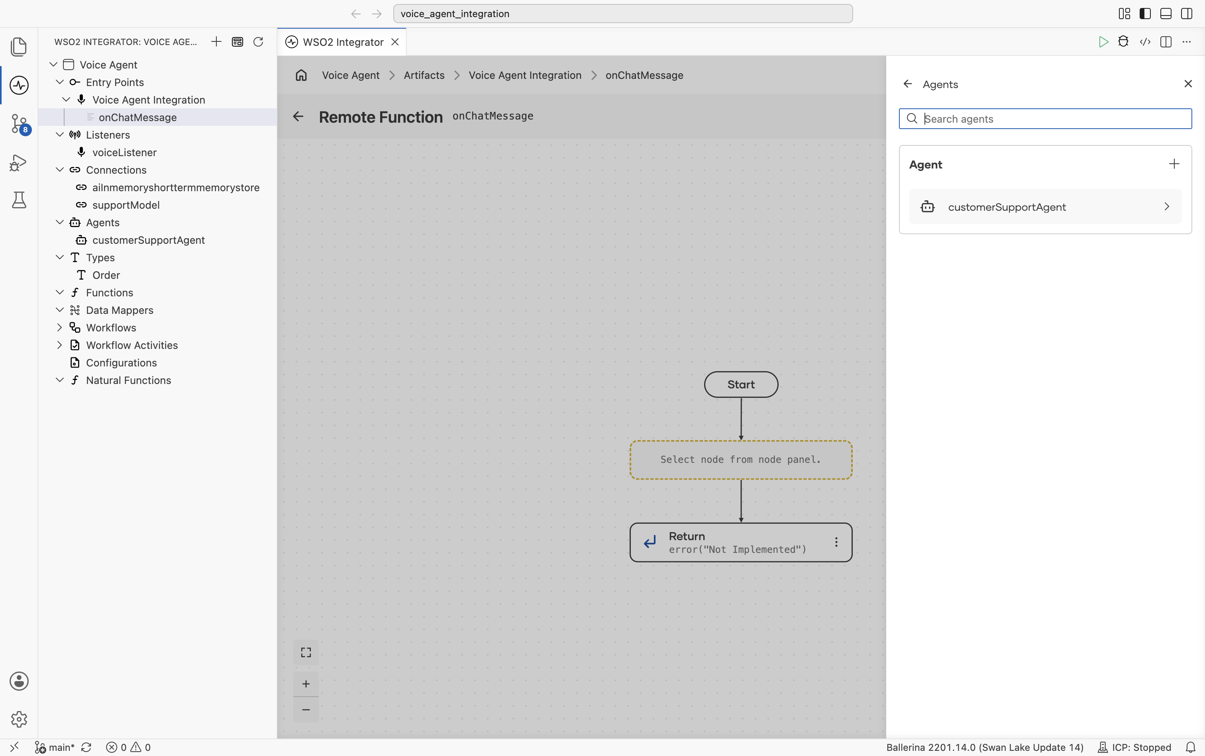Open voiceListener in the tree

(x=124, y=152)
